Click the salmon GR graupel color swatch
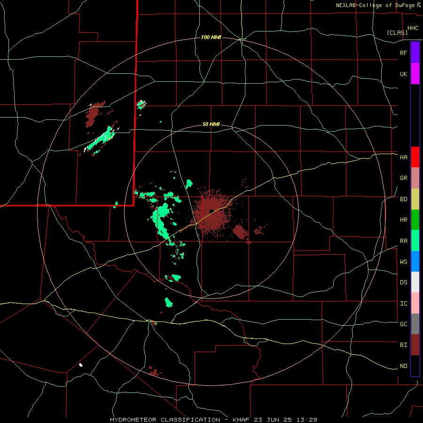This screenshot has width=423, height=423. click(415, 178)
